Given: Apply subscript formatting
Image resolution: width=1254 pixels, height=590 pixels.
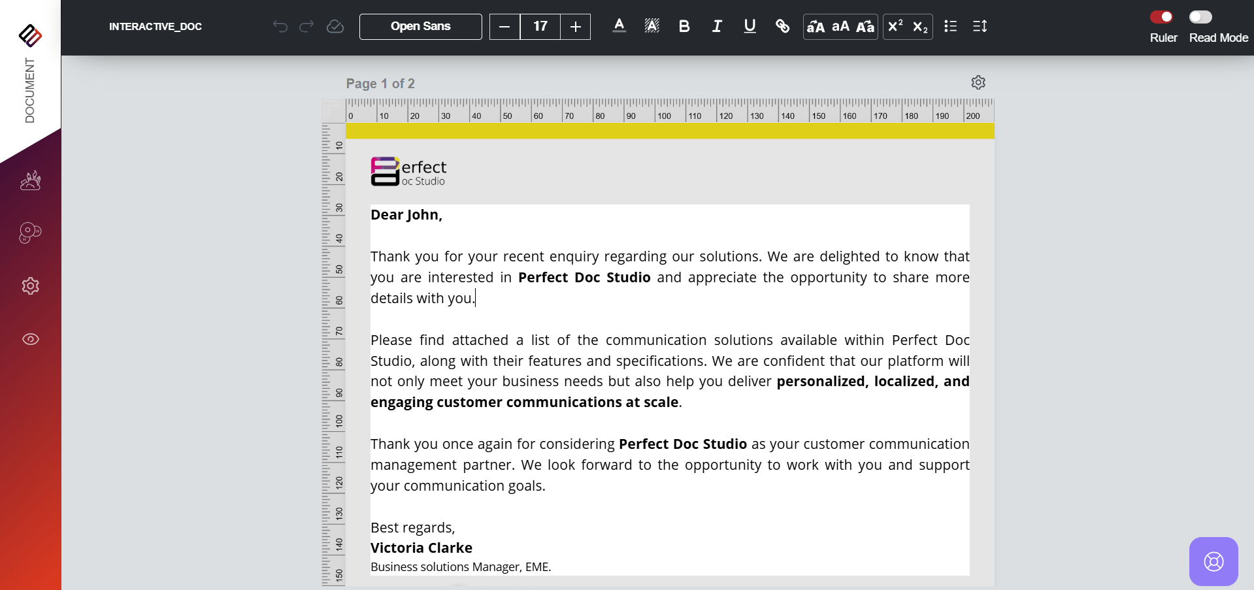Looking at the screenshot, I should point(920,27).
